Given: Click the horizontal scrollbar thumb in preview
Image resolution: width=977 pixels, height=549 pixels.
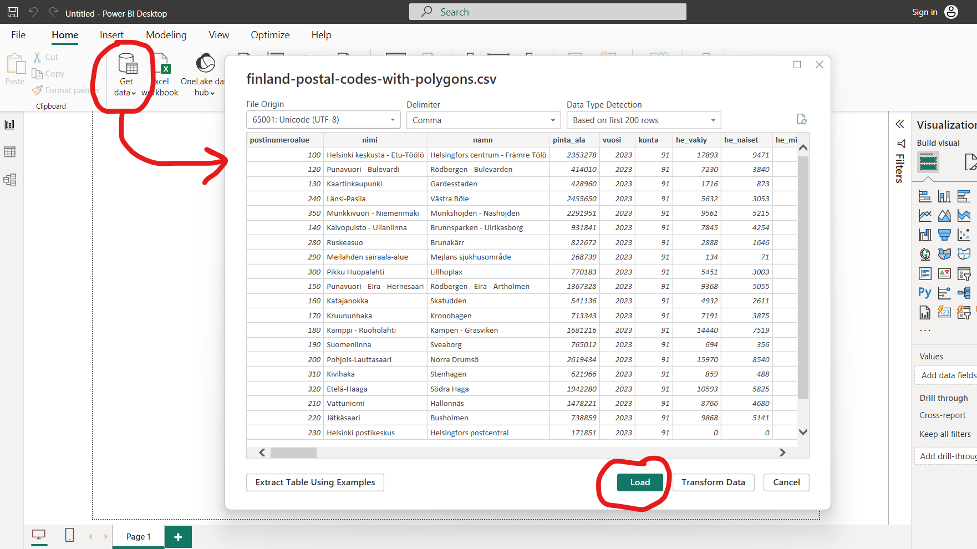Looking at the screenshot, I should tap(293, 453).
